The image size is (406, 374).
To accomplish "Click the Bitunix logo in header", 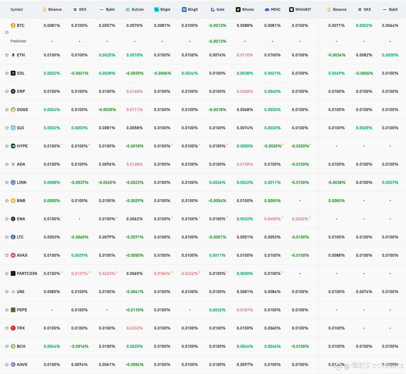I will click(x=238, y=10).
